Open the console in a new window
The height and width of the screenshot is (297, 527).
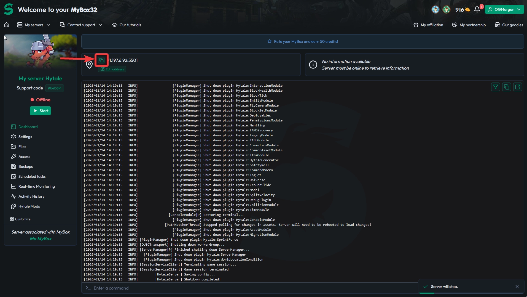pos(517,87)
